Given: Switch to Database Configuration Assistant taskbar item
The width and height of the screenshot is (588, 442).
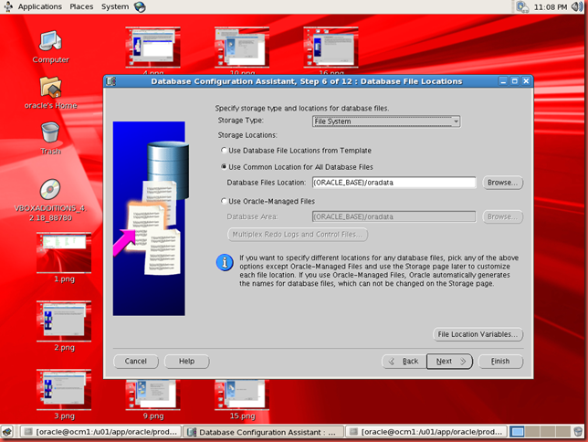Looking at the screenshot, I should pyautogui.click(x=263, y=432).
